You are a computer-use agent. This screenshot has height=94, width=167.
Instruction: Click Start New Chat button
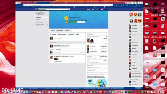pos(91,70)
